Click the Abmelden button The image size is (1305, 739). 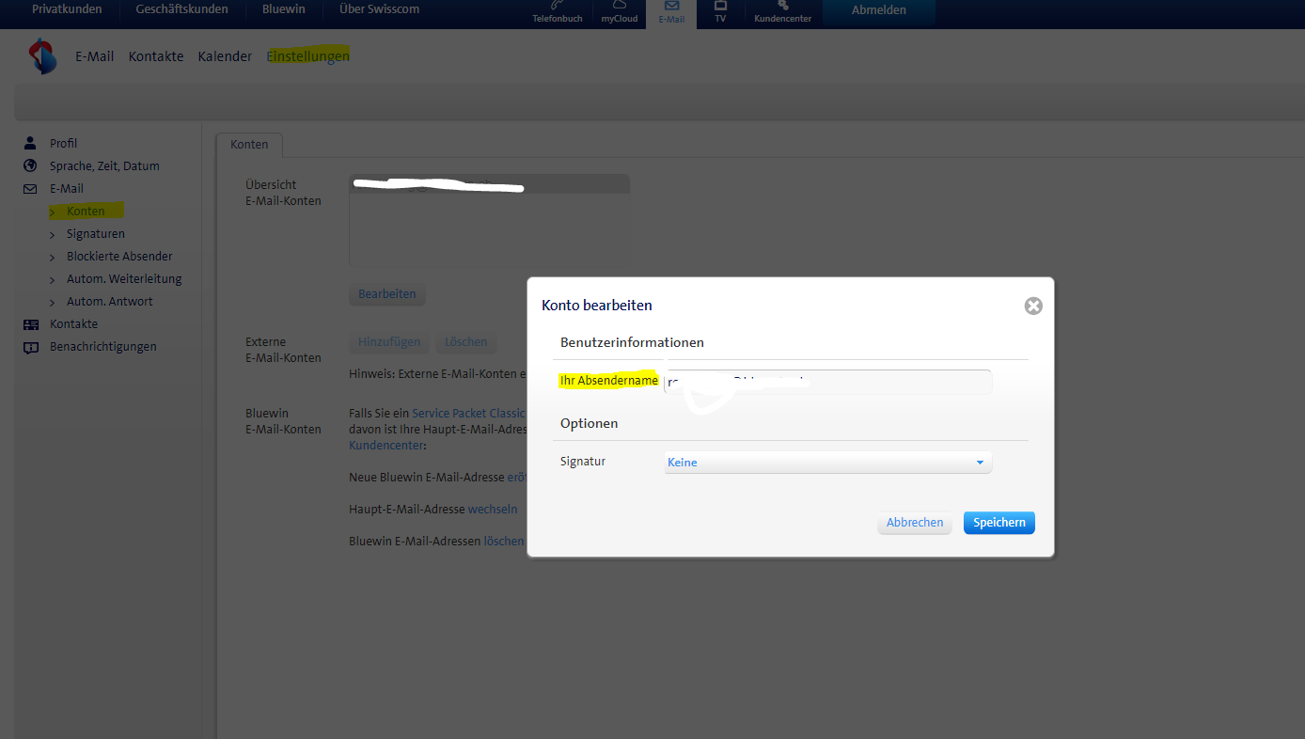878,10
